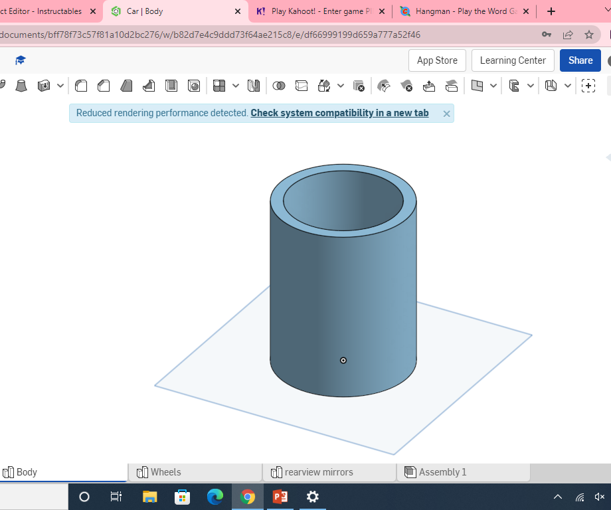Select the Linear pattern tool
This screenshot has height=510, width=611.
(219, 86)
